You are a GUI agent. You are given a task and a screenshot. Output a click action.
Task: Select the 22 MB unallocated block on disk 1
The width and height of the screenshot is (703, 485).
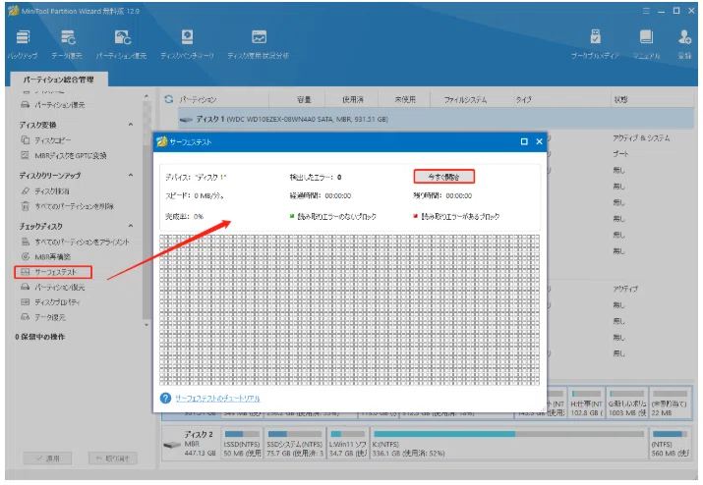(x=670, y=404)
